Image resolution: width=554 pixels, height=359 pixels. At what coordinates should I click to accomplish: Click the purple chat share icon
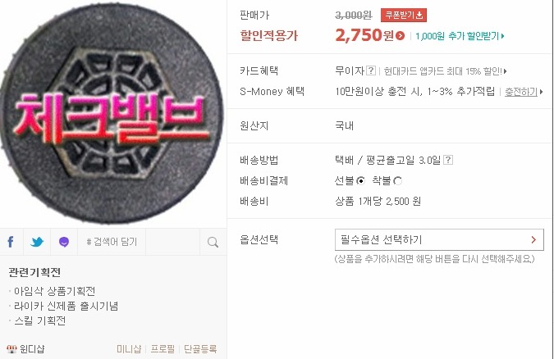(64, 242)
